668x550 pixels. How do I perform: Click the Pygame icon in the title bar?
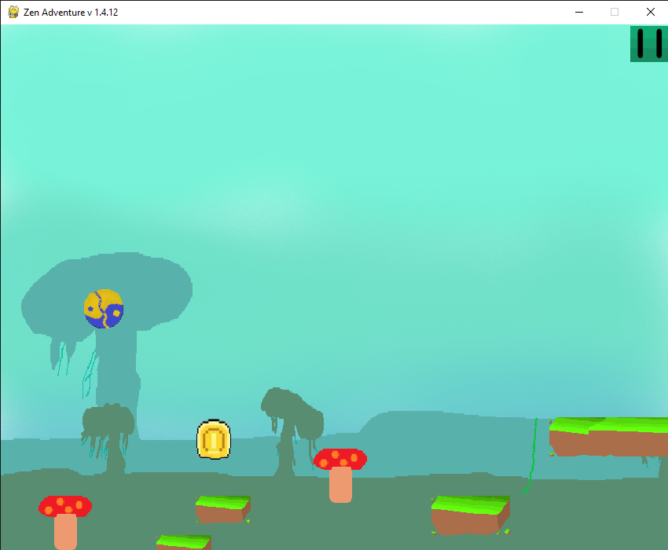(13, 12)
